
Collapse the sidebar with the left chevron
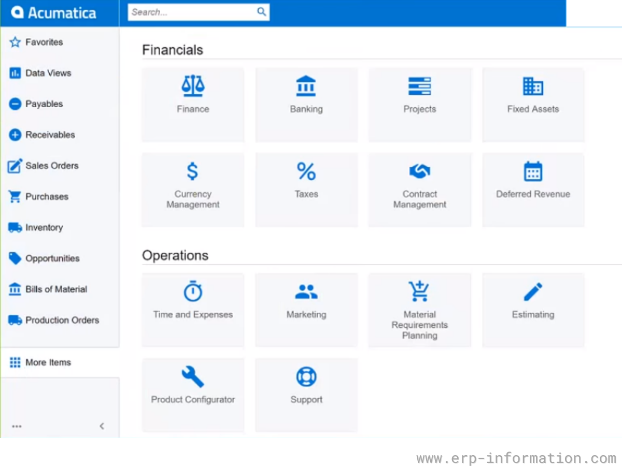(x=102, y=426)
